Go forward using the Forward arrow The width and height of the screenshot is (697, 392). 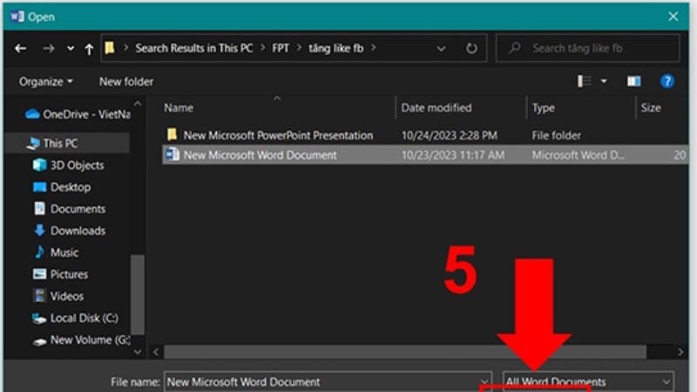49,49
